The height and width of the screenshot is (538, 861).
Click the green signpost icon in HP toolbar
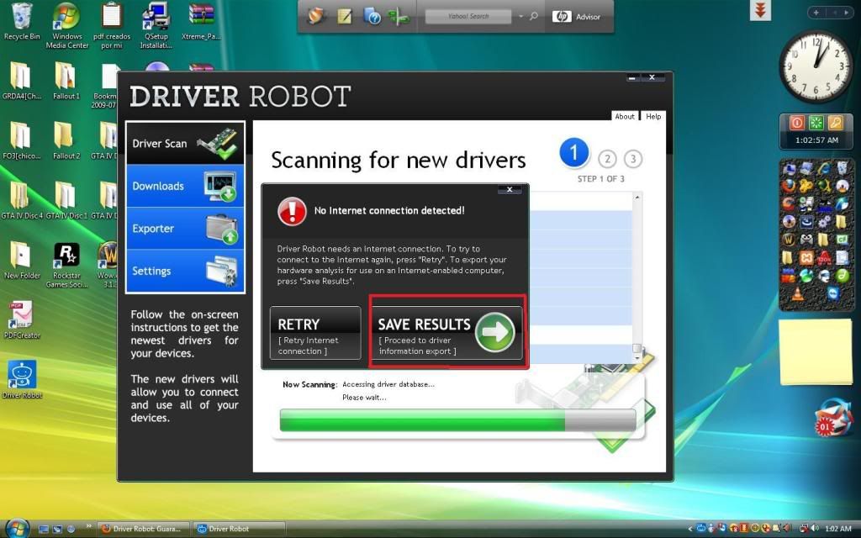click(x=399, y=17)
